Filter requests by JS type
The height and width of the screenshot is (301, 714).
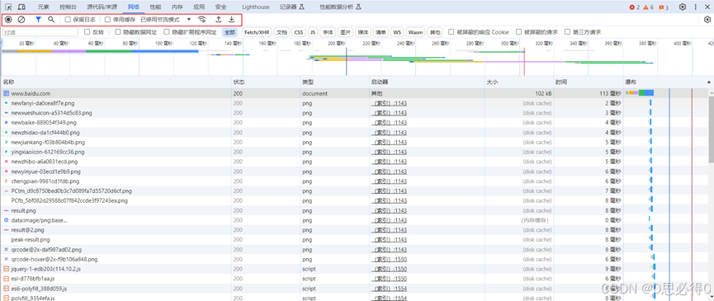(x=313, y=32)
